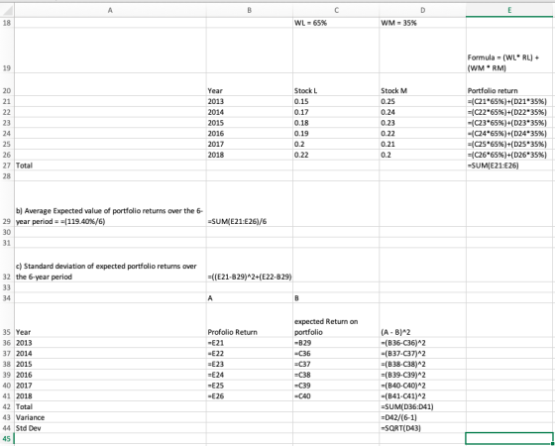Screen dimensions: 555x446
Task: Select Stock L value 0.18
Action: pyautogui.click(x=336, y=123)
